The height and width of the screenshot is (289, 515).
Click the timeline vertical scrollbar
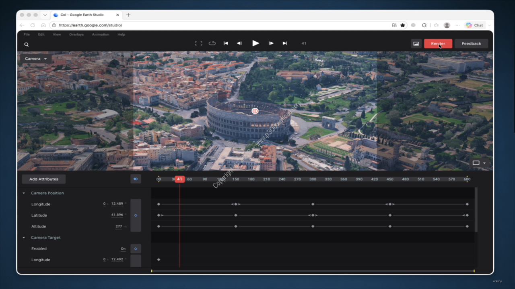pos(476,210)
